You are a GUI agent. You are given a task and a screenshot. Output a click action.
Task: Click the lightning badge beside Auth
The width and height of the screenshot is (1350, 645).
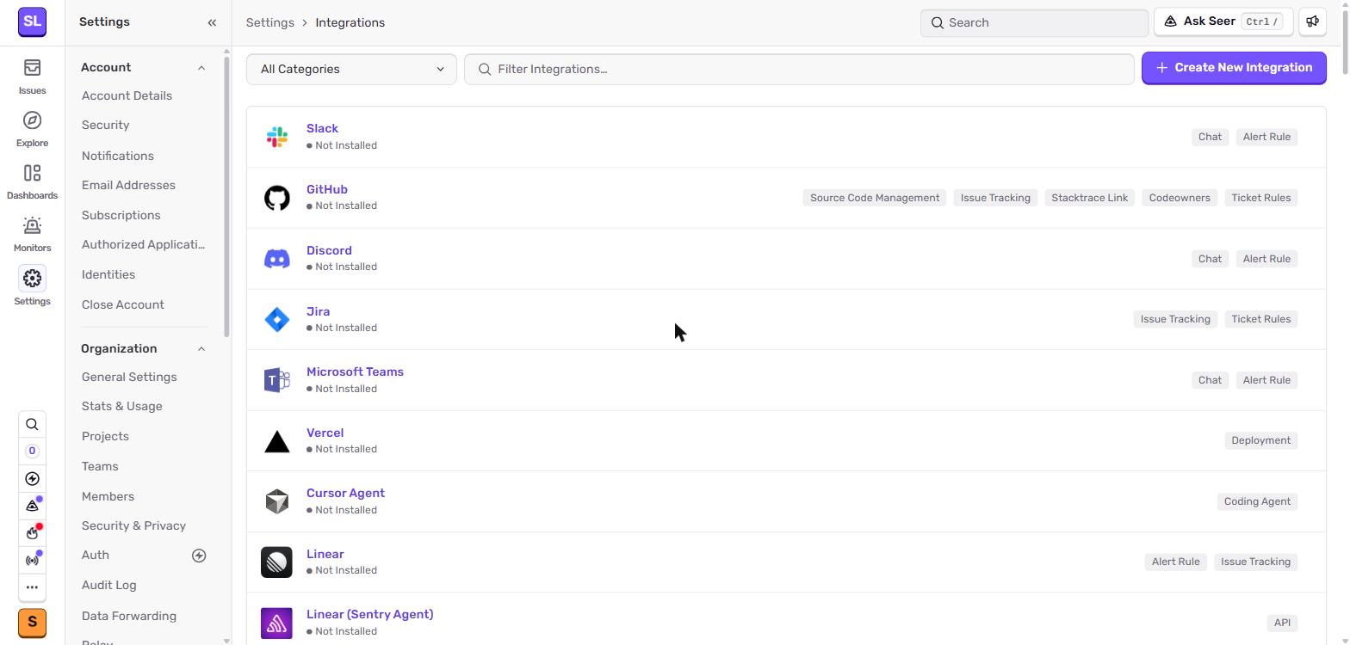tap(199, 556)
